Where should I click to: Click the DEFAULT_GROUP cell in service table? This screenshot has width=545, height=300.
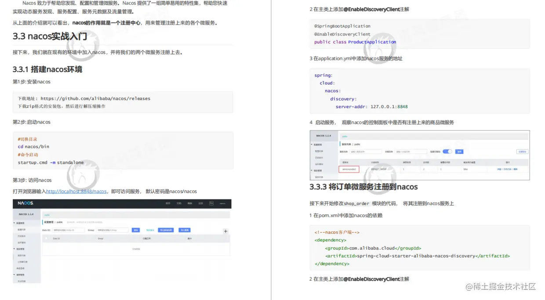(x=378, y=169)
